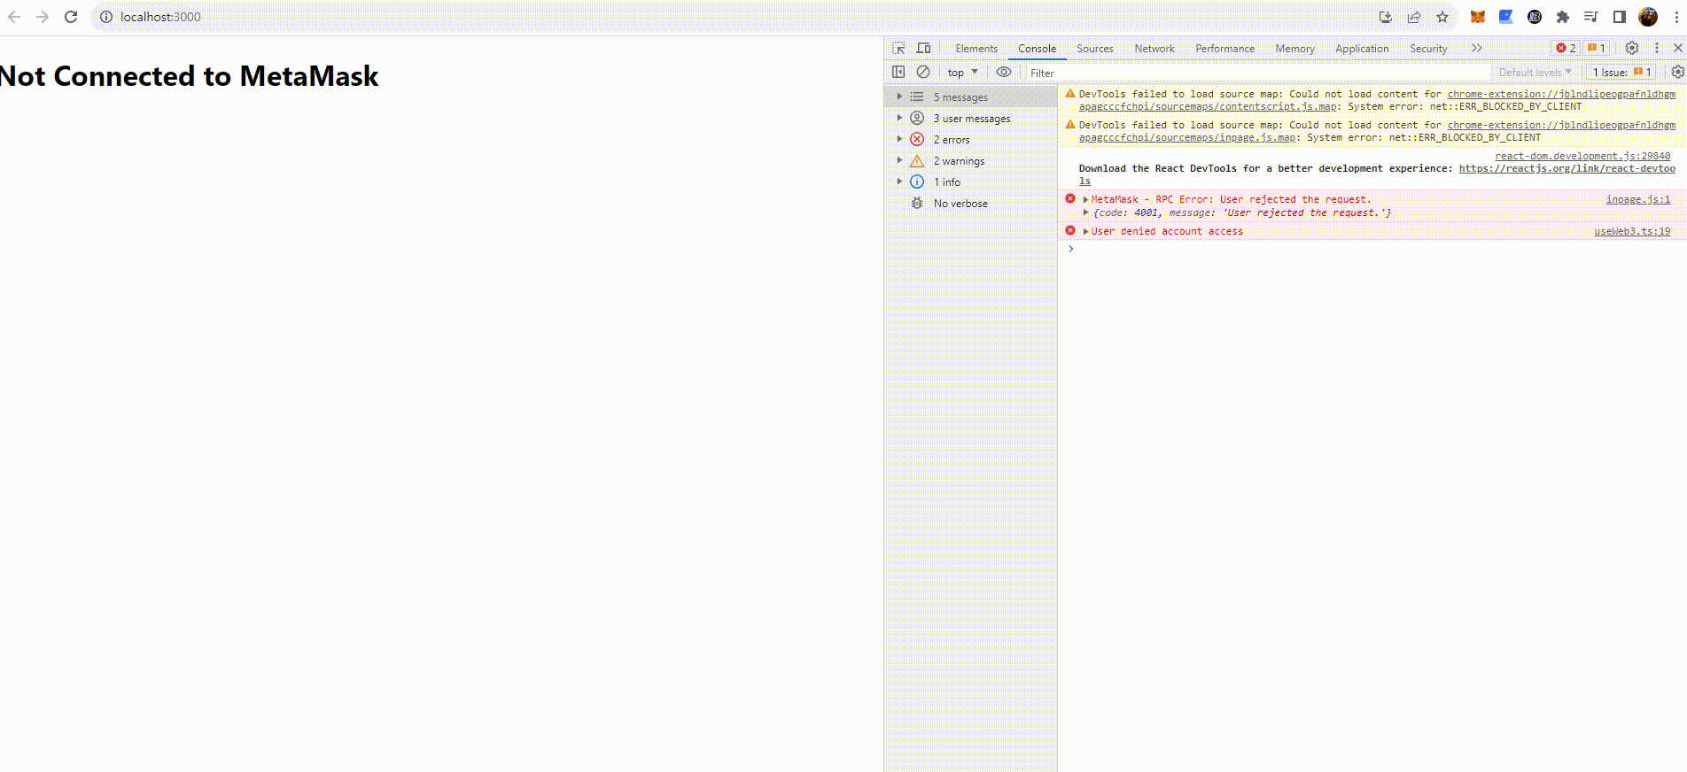View site information icon in address bar

click(x=105, y=17)
